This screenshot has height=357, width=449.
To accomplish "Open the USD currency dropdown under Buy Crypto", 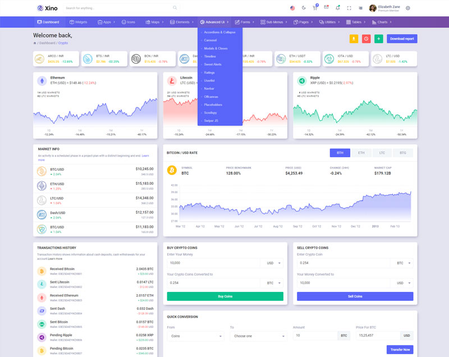I will pyautogui.click(x=272, y=263).
